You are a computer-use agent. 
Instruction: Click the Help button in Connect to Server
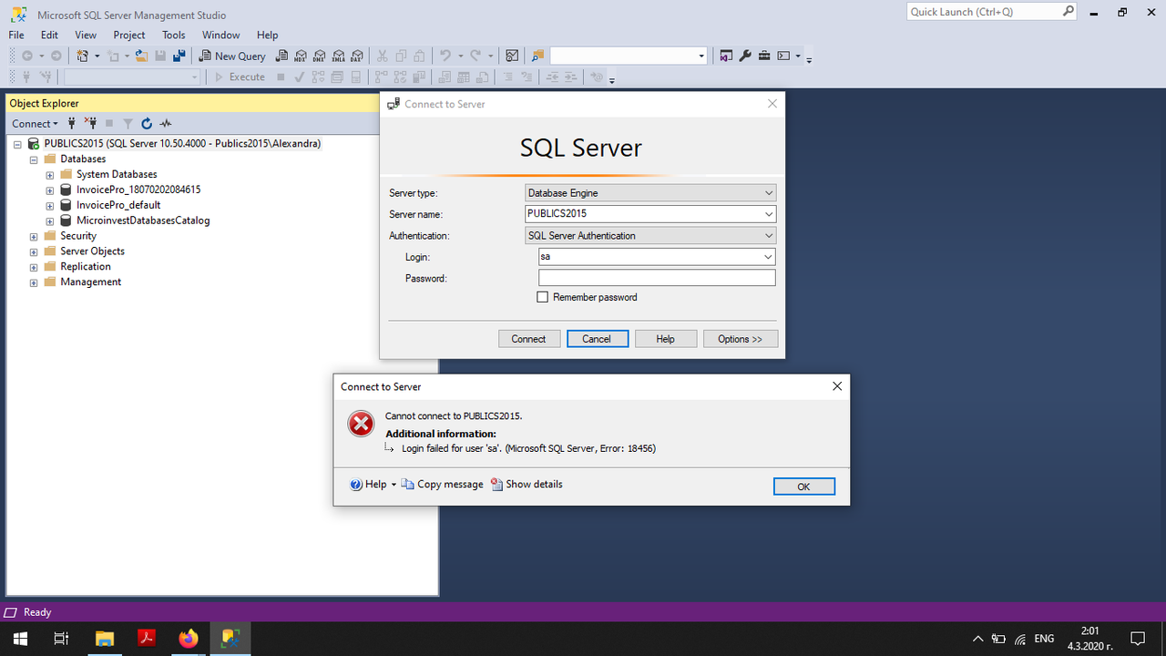[x=666, y=339]
